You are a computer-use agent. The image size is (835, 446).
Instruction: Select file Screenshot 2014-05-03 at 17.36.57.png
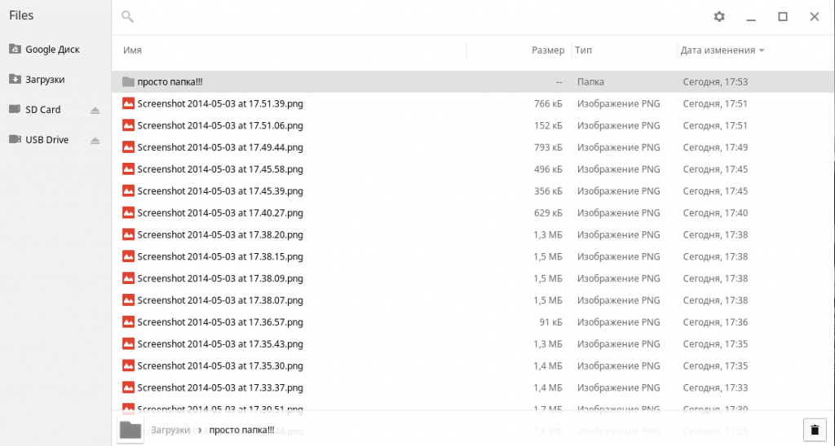(x=220, y=322)
